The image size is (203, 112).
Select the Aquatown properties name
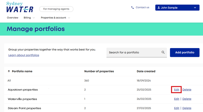(23, 90)
